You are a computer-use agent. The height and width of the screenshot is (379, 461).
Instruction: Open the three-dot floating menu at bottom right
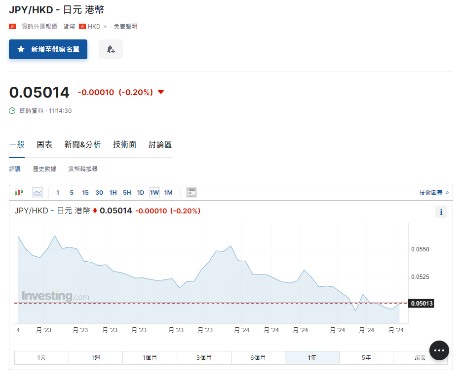[439, 350]
